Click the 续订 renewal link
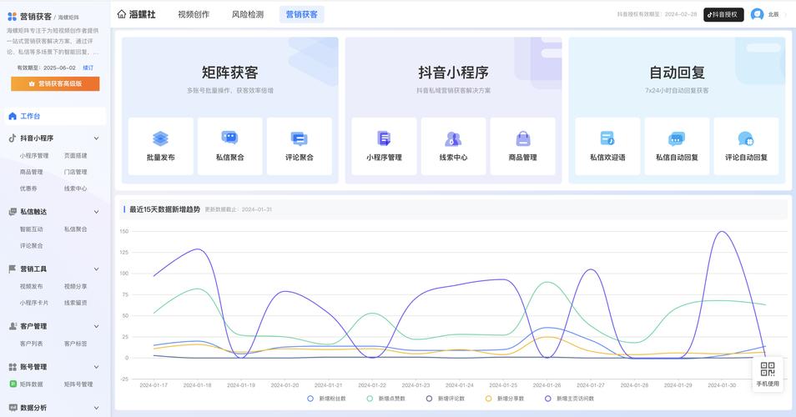This screenshot has width=796, height=417. (x=88, y=68)
